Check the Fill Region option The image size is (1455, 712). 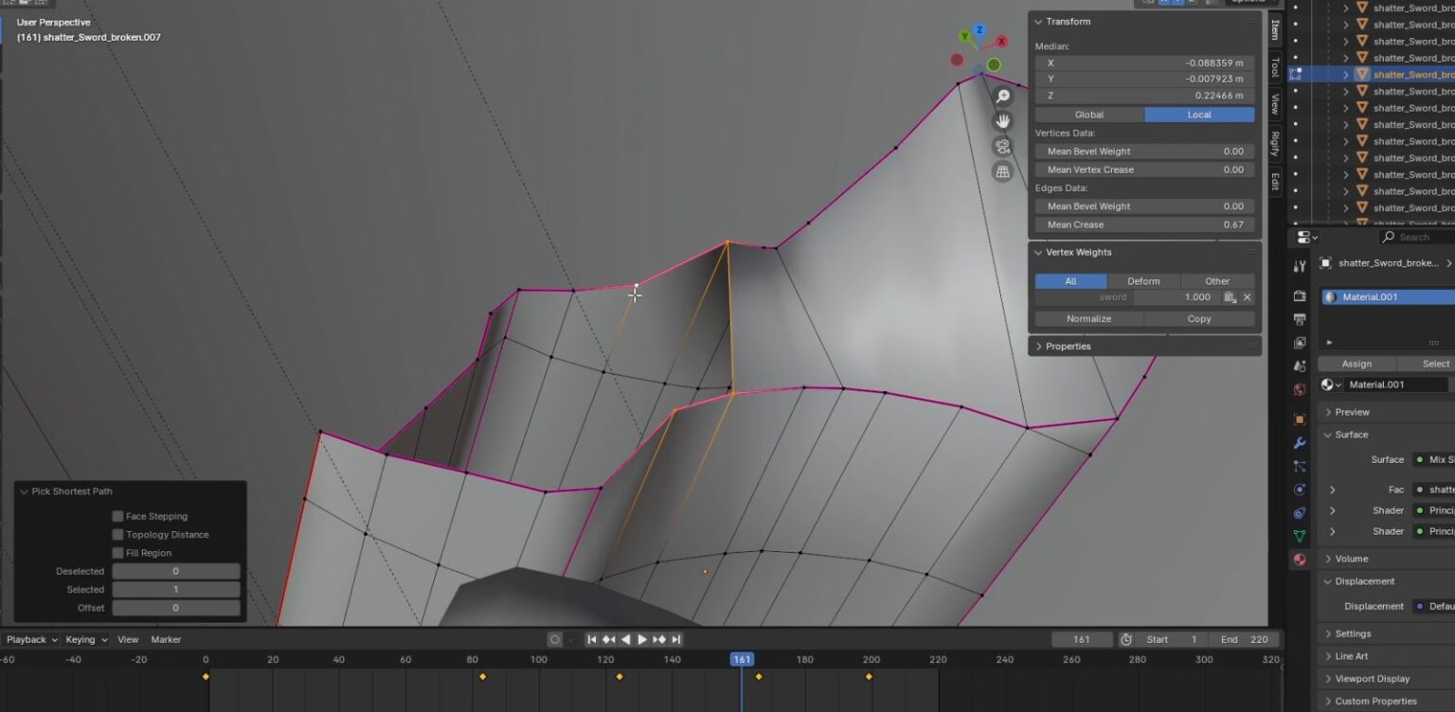(118, 553)
